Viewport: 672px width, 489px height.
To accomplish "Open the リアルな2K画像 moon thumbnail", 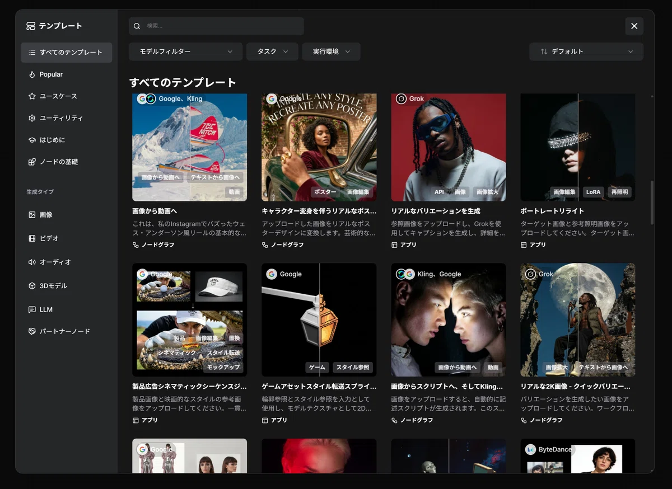I will [578, 320].
